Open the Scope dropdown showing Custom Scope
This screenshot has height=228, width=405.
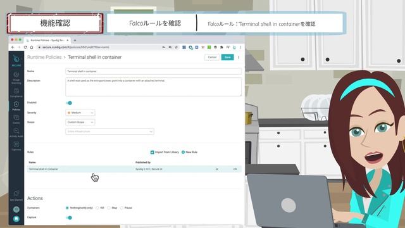[x=80, y=122]
